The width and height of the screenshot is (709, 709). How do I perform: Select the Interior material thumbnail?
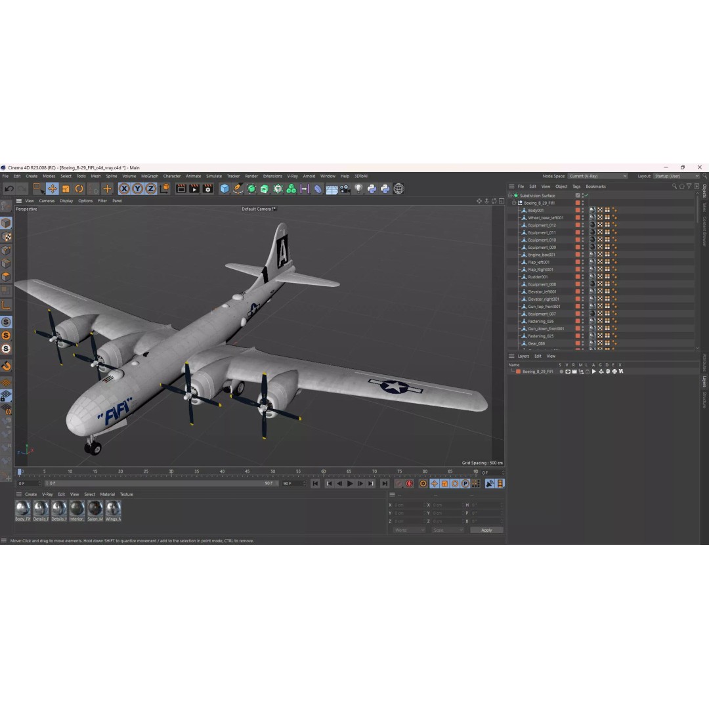[77, 511]
